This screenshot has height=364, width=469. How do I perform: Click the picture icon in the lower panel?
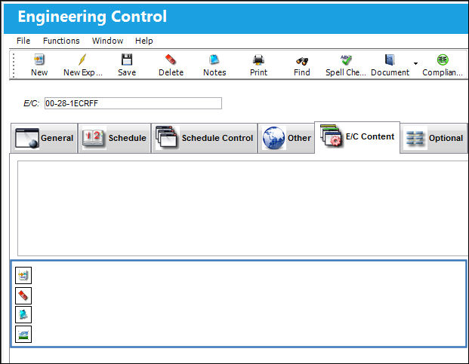click(23, 334)
